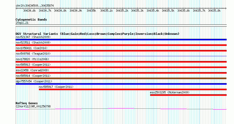Select the RefSeq Genes track title

coord(27,103)
